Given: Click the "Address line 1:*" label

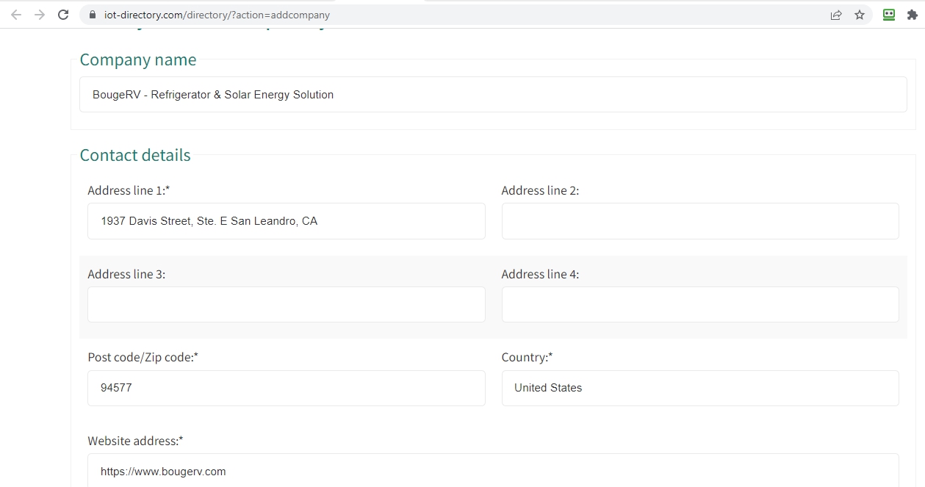Looking at the screenshot, I should point(129,190).
